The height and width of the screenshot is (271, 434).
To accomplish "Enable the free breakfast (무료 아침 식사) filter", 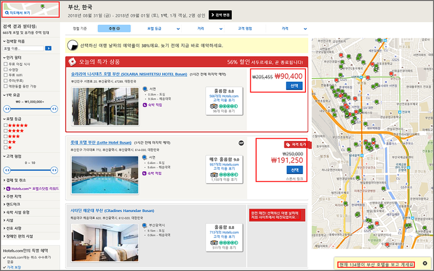I will coord(5,64).
